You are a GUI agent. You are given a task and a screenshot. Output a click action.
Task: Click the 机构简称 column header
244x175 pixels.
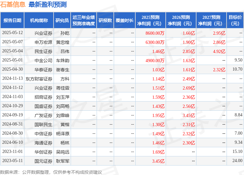[x=39, y=20]
